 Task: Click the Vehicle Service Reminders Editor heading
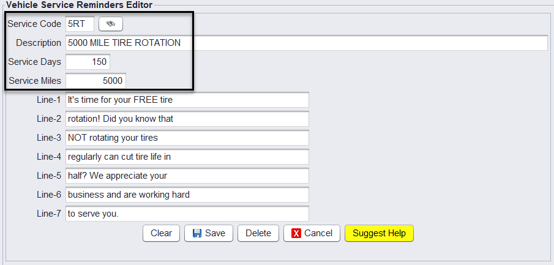(79, 4)
